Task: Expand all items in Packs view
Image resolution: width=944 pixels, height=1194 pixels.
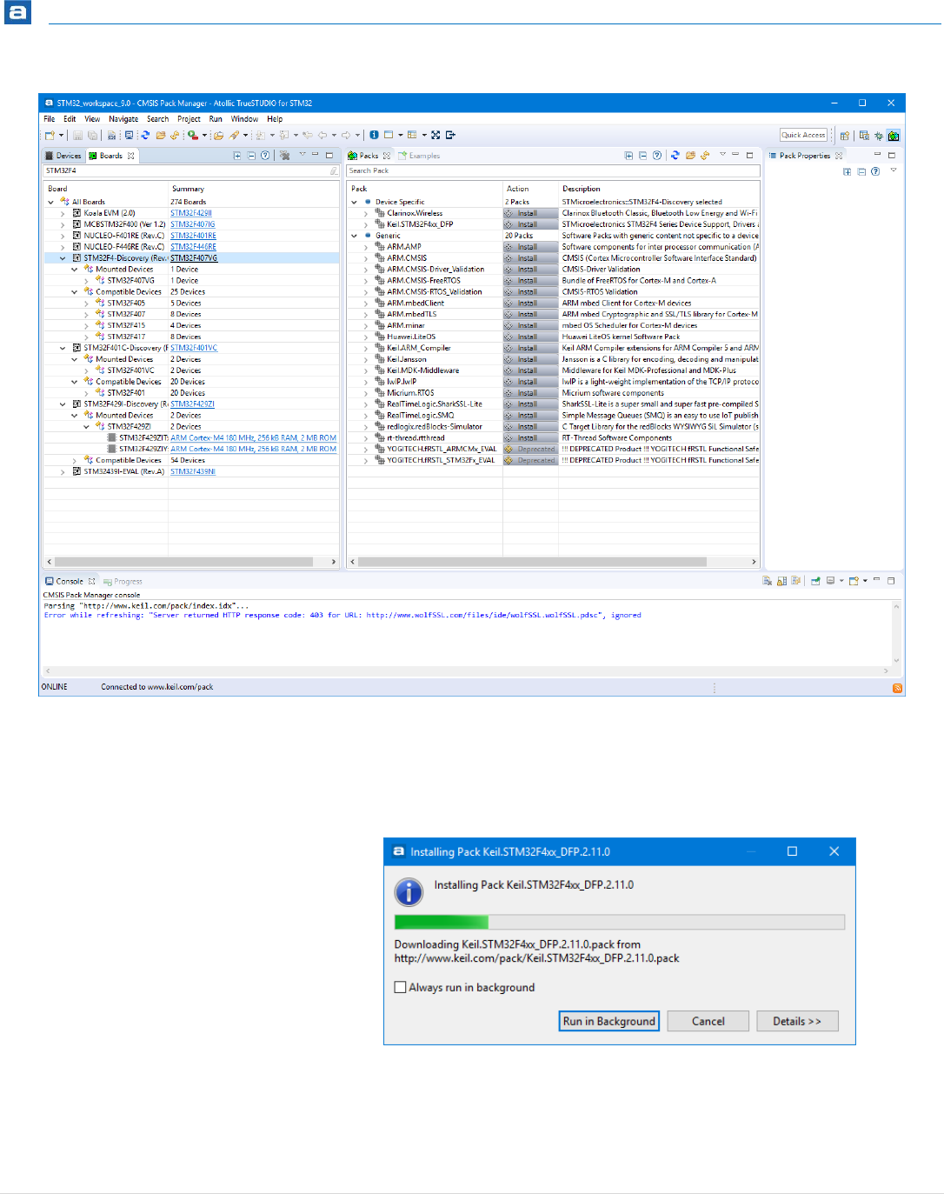Action: click(x=628, y=156)
